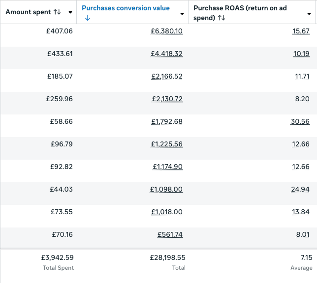Screen dimensions: 317x283
Task: Click the 15.67 ROAS value
Action: click(x=301, y=31)
